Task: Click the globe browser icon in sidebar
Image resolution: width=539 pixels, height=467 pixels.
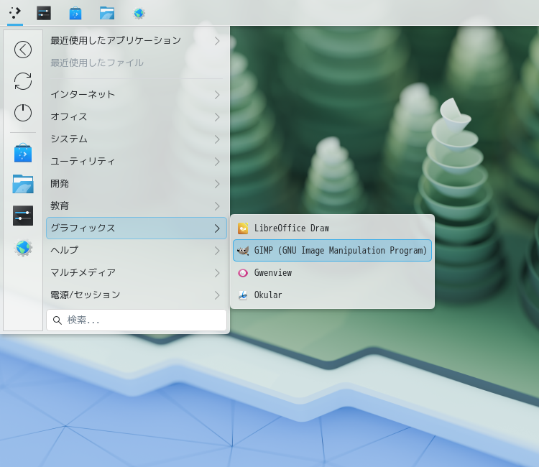Action: coord(23,247)
